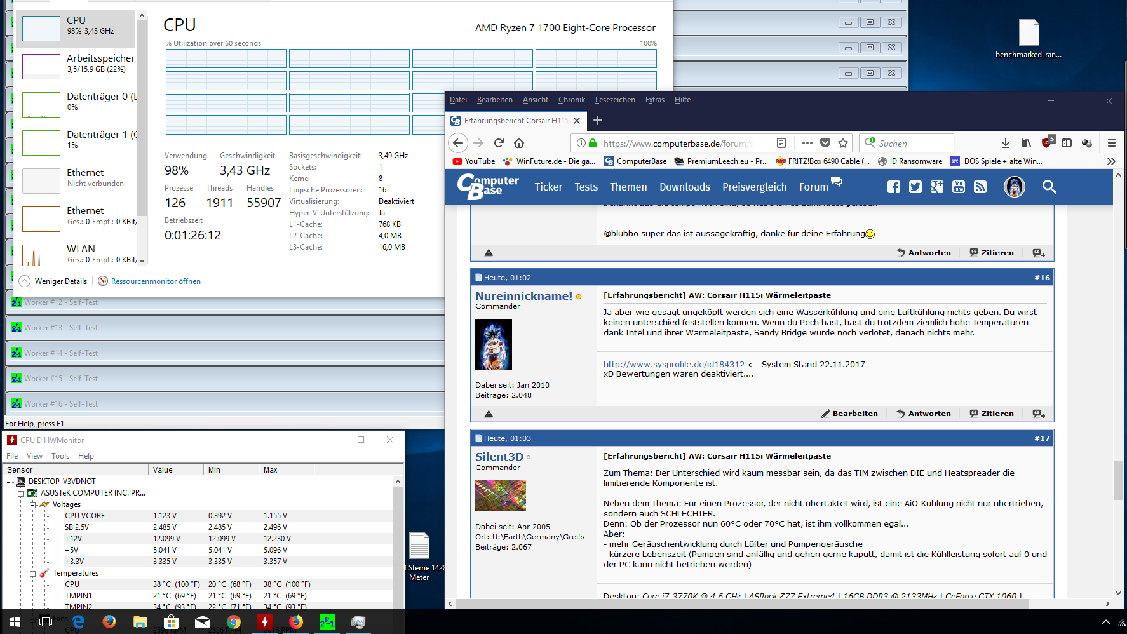Image resolution: width=1127 pixels, height=634 pixels.
Task: Open ComputerBase RSS feed icon
Action: tap(980, 187)
